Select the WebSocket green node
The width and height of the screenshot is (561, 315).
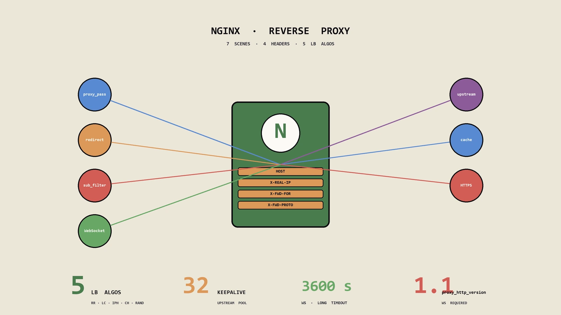[95, 231]
